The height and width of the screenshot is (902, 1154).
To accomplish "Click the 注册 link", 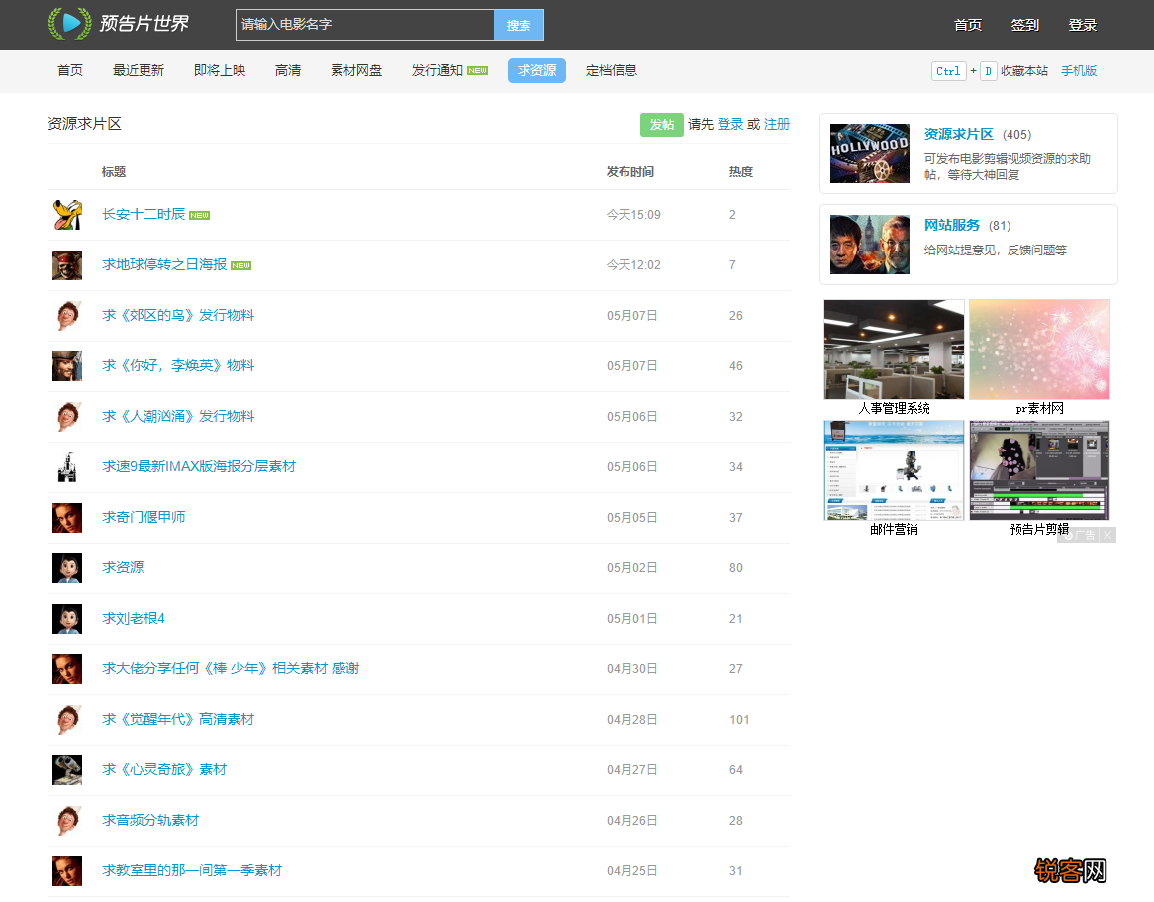I will coord(777,124).
